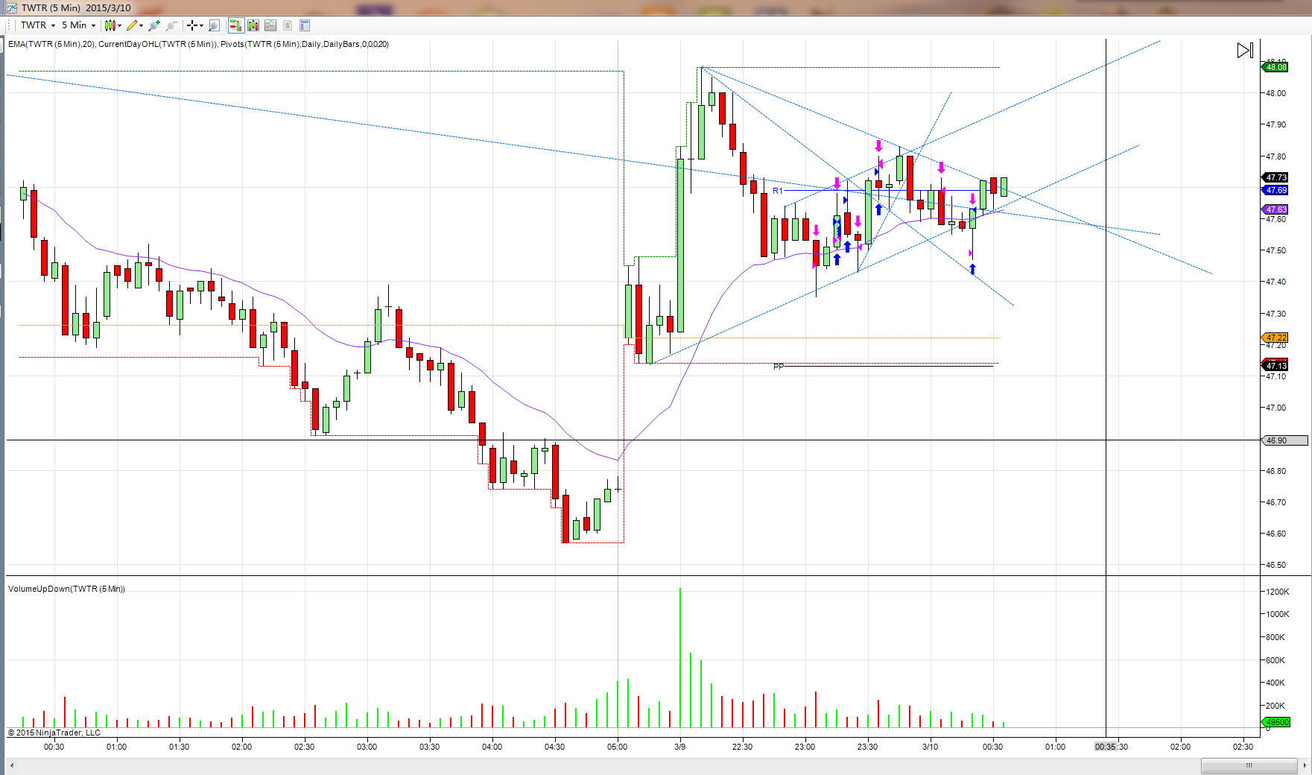Click the PP pivot label on chart
Viewport: 1312px width, 775px height.
(779, 367)
